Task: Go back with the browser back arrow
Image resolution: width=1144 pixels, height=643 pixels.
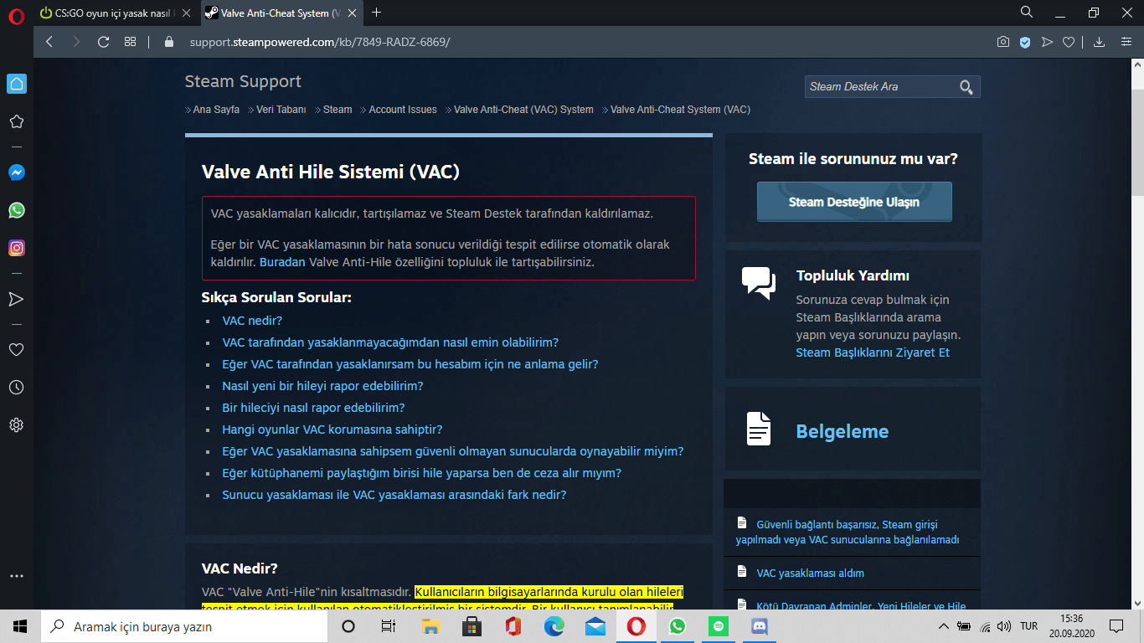Action: (x=49, y=42)
